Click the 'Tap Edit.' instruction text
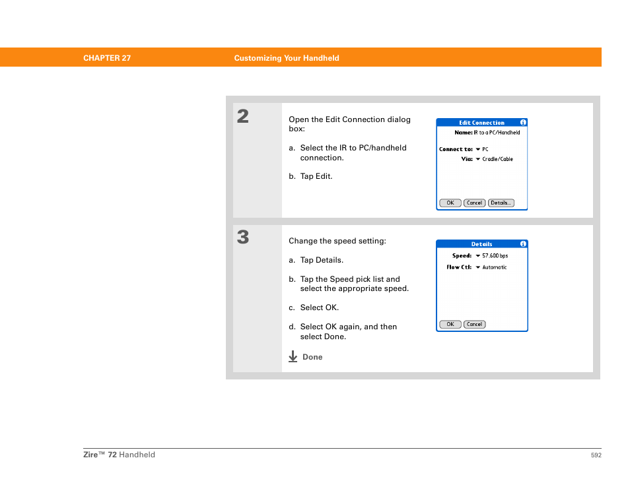This screenshot has width=630, height=487. (316, 176)
